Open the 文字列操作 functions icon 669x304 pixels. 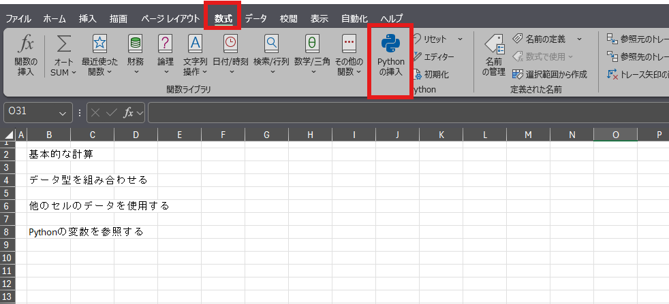195,44
